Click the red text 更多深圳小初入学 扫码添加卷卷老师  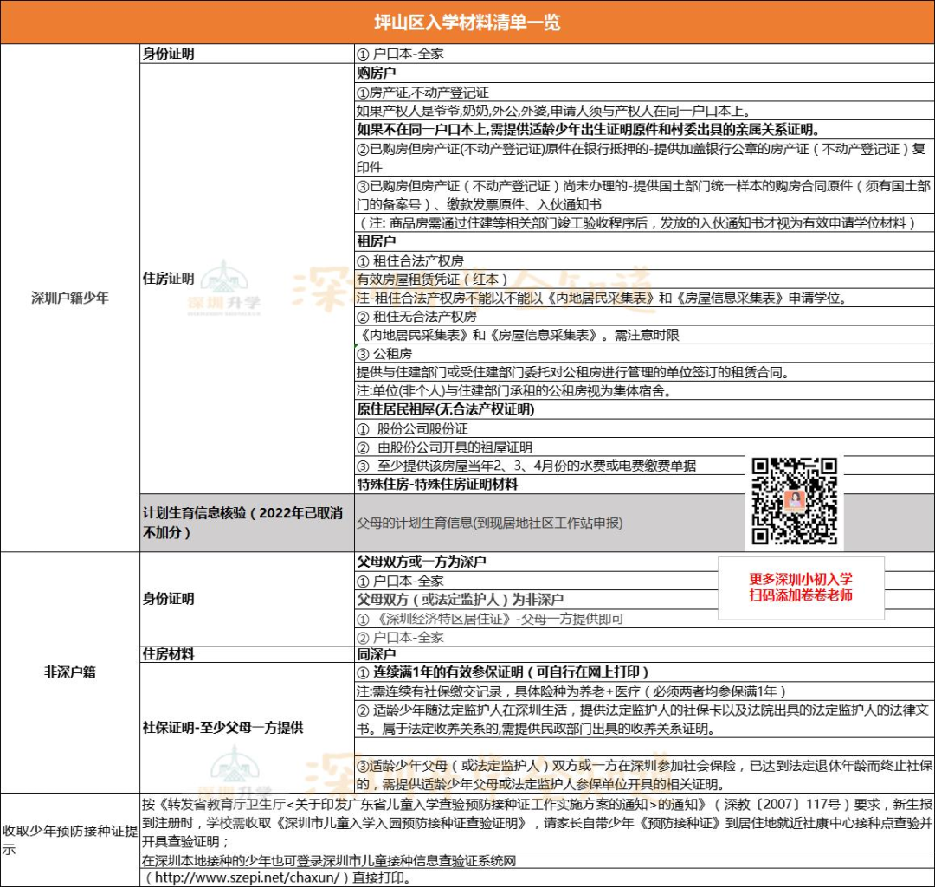(801, 588)
